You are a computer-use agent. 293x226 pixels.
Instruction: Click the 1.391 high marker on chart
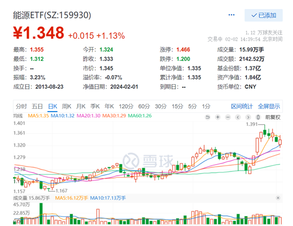pos(252,124)
